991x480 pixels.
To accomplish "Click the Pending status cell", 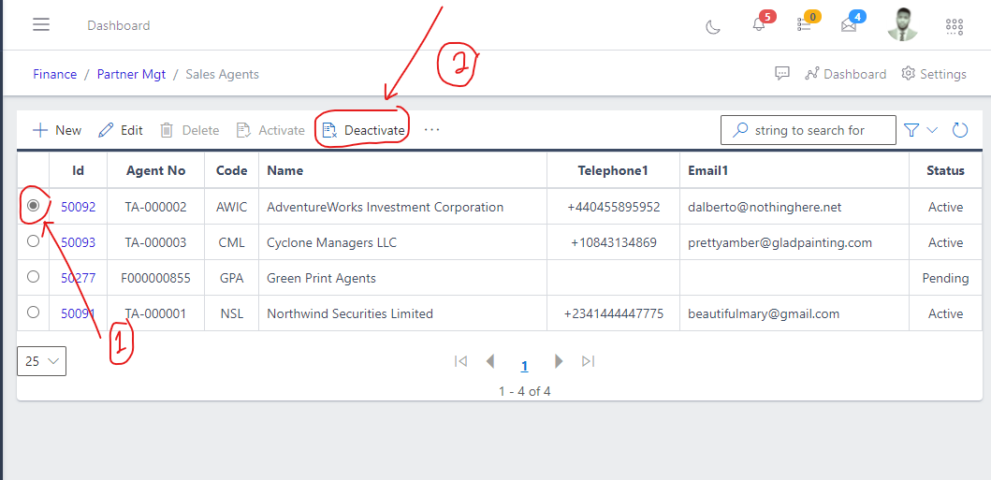I will [945, 278].
